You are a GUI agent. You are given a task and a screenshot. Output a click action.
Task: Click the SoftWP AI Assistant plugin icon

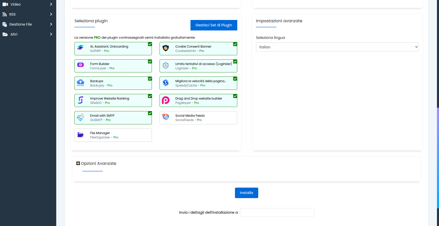click(81, 48)
